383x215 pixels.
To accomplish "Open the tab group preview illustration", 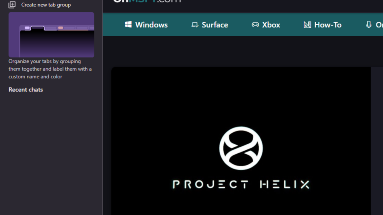I will click(x=51, y=35).
